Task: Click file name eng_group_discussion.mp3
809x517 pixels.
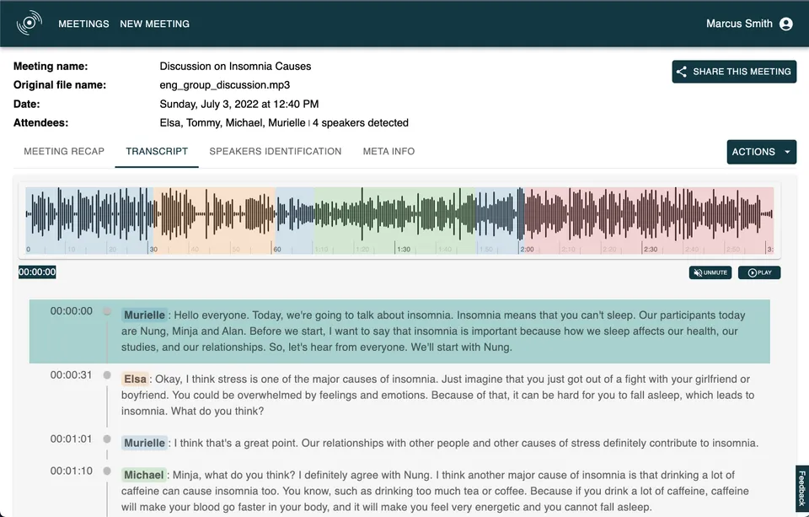Action: pyautogui.click(x=224, y=84)
